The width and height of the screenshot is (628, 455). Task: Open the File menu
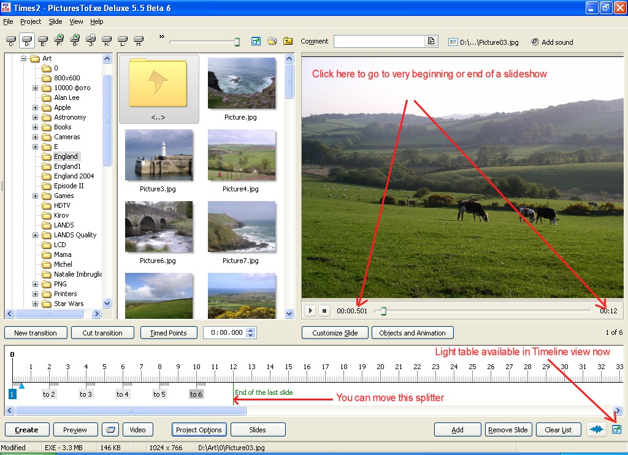(x=8, y=21)
